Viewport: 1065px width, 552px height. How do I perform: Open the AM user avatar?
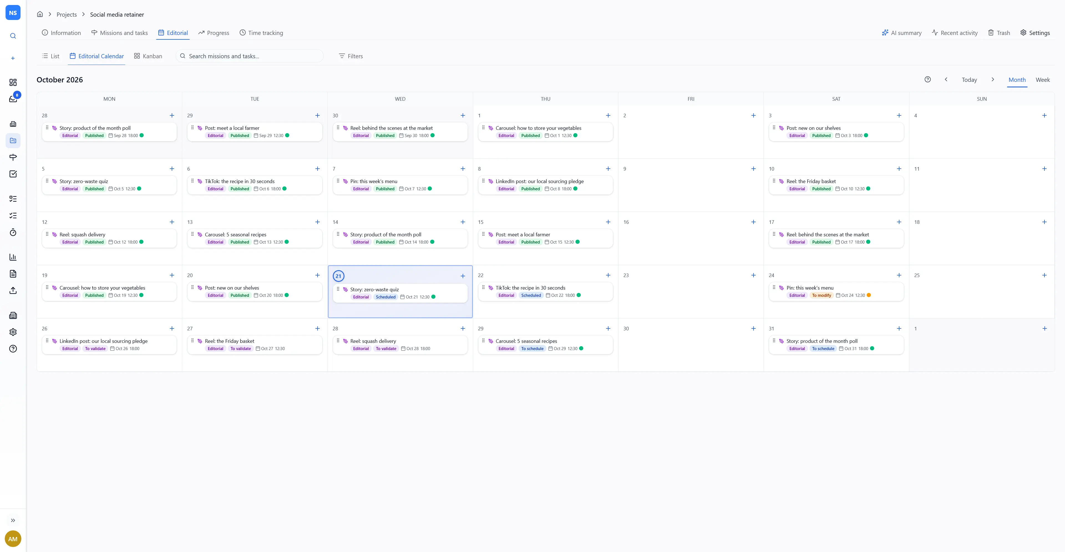point(13,539)
